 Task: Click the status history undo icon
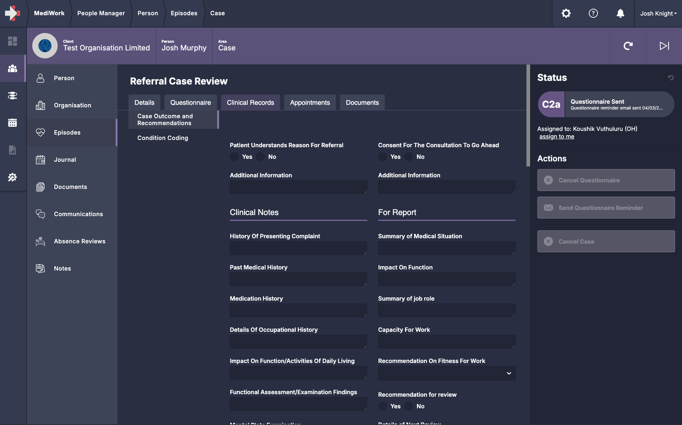(x=671, y=78)
